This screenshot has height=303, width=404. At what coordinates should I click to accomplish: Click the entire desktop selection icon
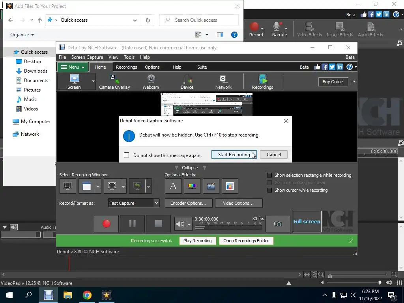pyautogui.click(x=68, y=186)
